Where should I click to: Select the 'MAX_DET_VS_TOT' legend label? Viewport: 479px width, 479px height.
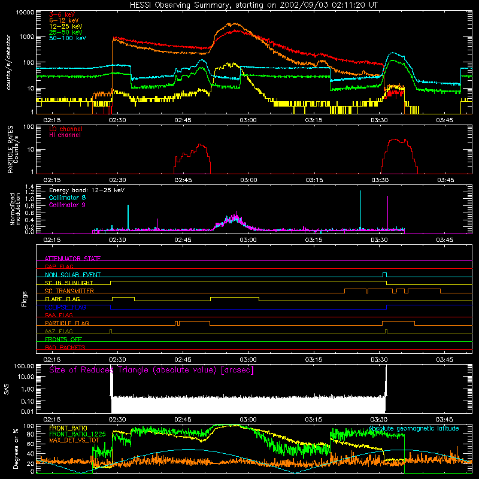pos(74,440)
